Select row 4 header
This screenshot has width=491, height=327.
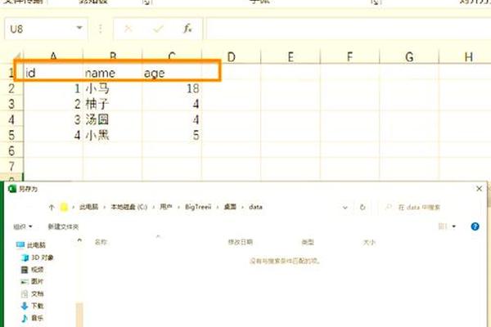tap(11, 119)
